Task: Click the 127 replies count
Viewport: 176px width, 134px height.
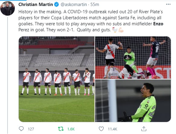Action: tap(31, 129)
